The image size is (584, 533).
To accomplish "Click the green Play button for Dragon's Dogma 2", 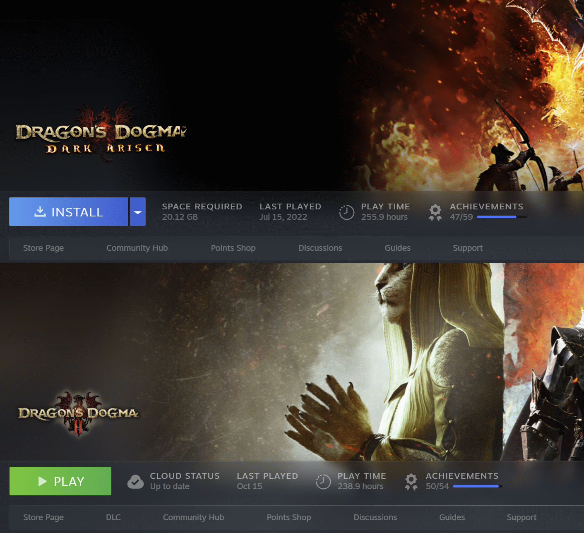I will tap(60, 481).
